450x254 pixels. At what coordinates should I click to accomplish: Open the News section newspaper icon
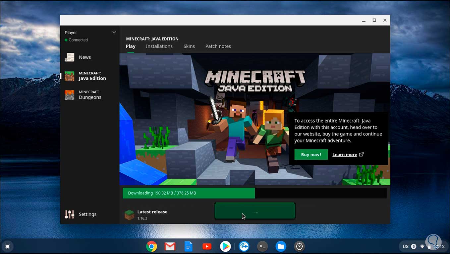coord(70,57)
